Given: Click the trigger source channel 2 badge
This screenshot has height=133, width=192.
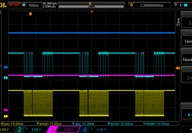Looking at the screenshot, I should coord(186,5).
